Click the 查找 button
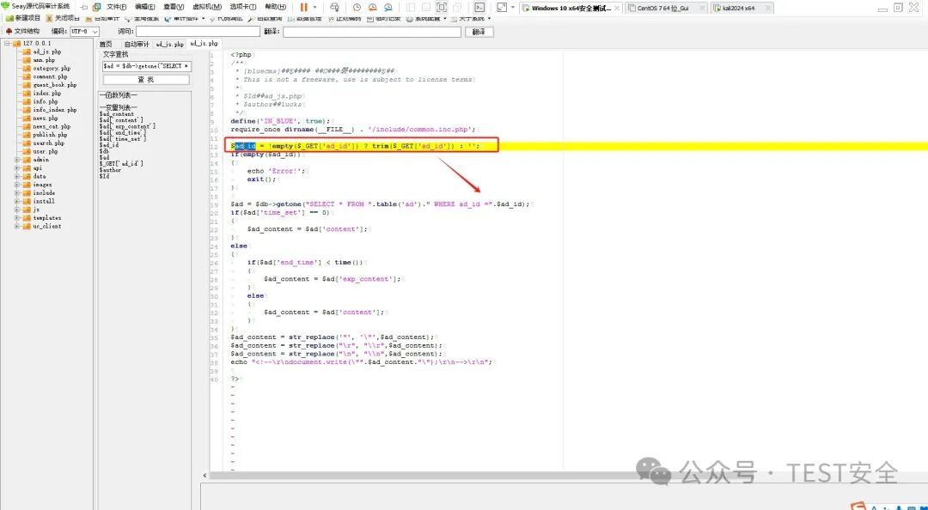 146,79
